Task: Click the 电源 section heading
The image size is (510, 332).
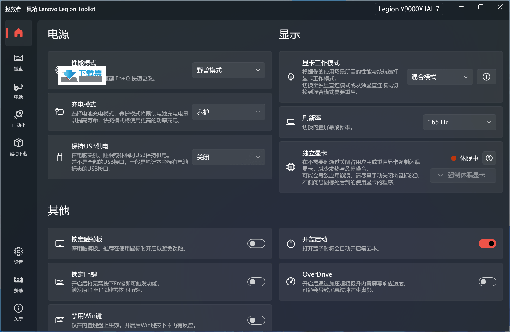Action: 59,34
